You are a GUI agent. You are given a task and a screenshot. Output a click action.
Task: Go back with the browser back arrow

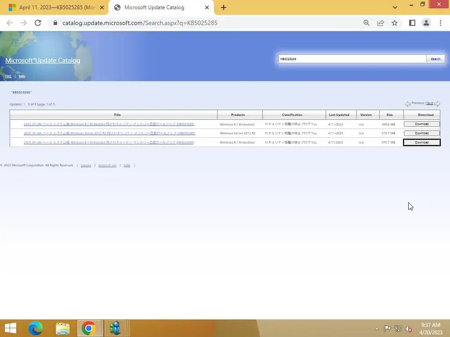[x=10, y=23]
